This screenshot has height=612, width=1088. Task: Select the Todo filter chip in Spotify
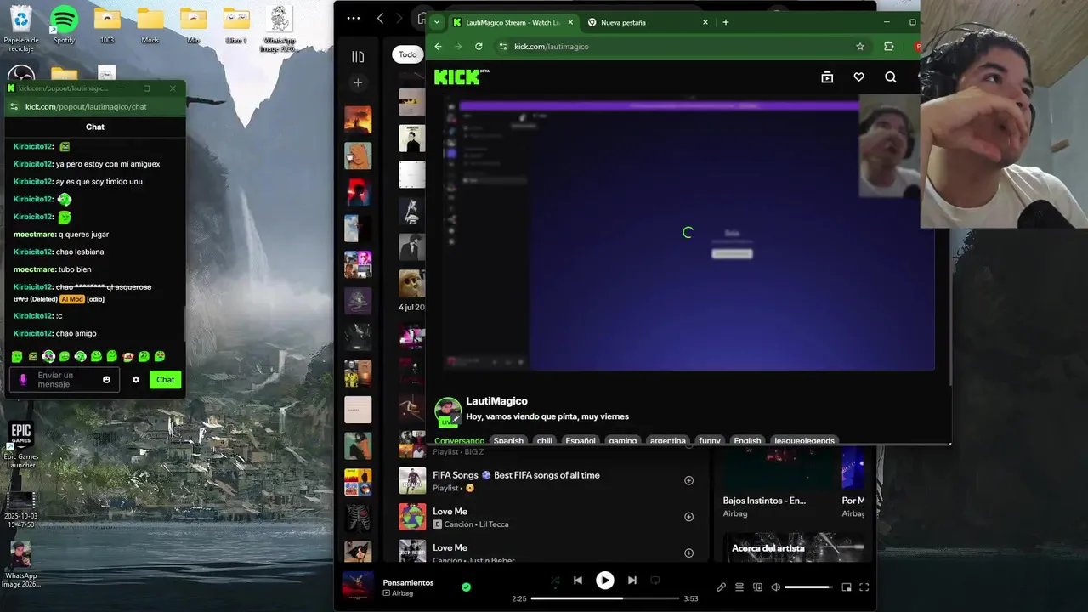click(408, 54)
